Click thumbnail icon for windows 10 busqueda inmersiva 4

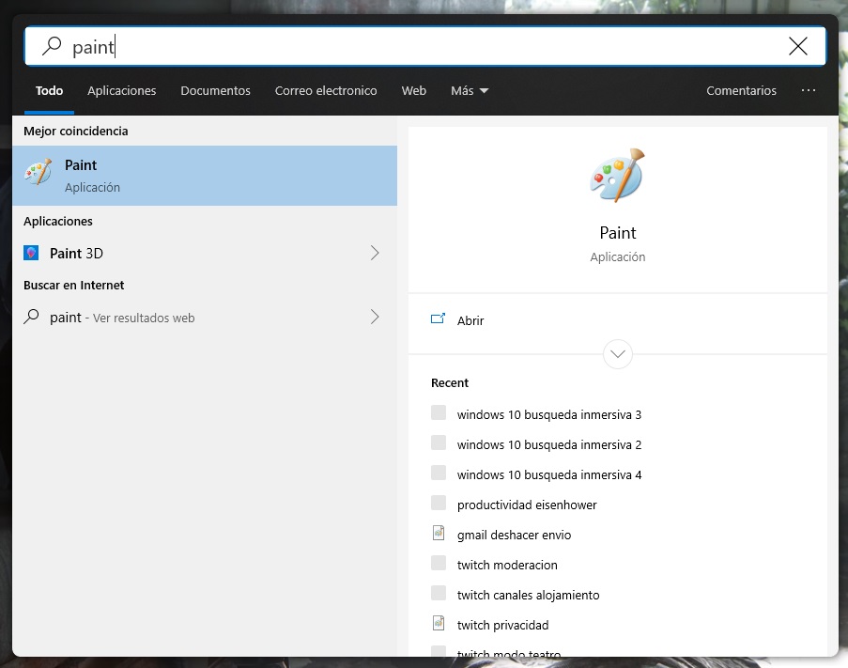pos(439,473)
